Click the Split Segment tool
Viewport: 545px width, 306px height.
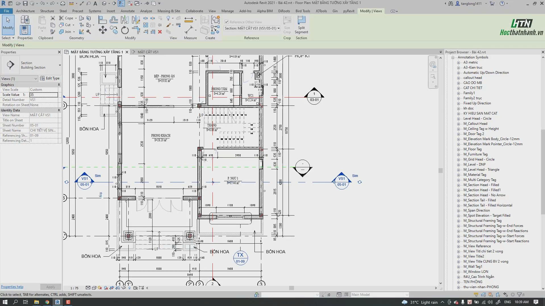click(x=301, y=25)
